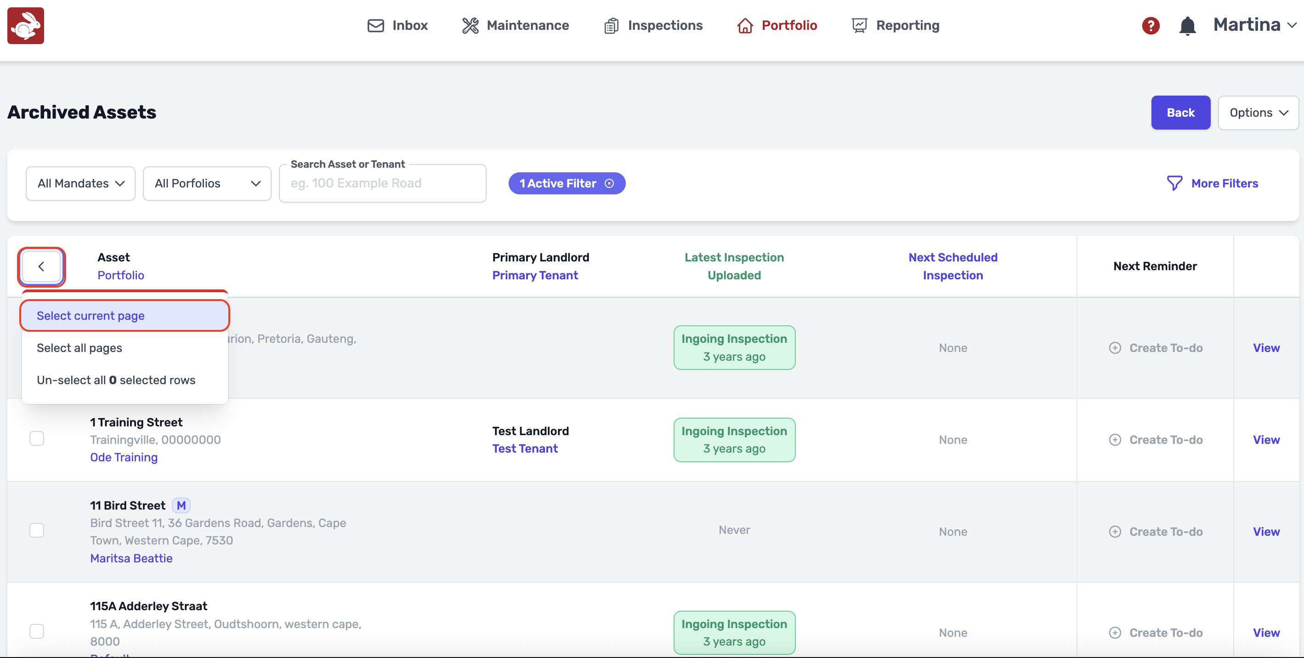The height and width of the screenshot is (658, 1304).
Task: Open the Inbox envelope icon
Action: (x=375, y=25)
